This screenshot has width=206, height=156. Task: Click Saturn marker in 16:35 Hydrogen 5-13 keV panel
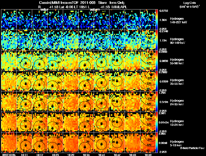(x=85, y=147)
